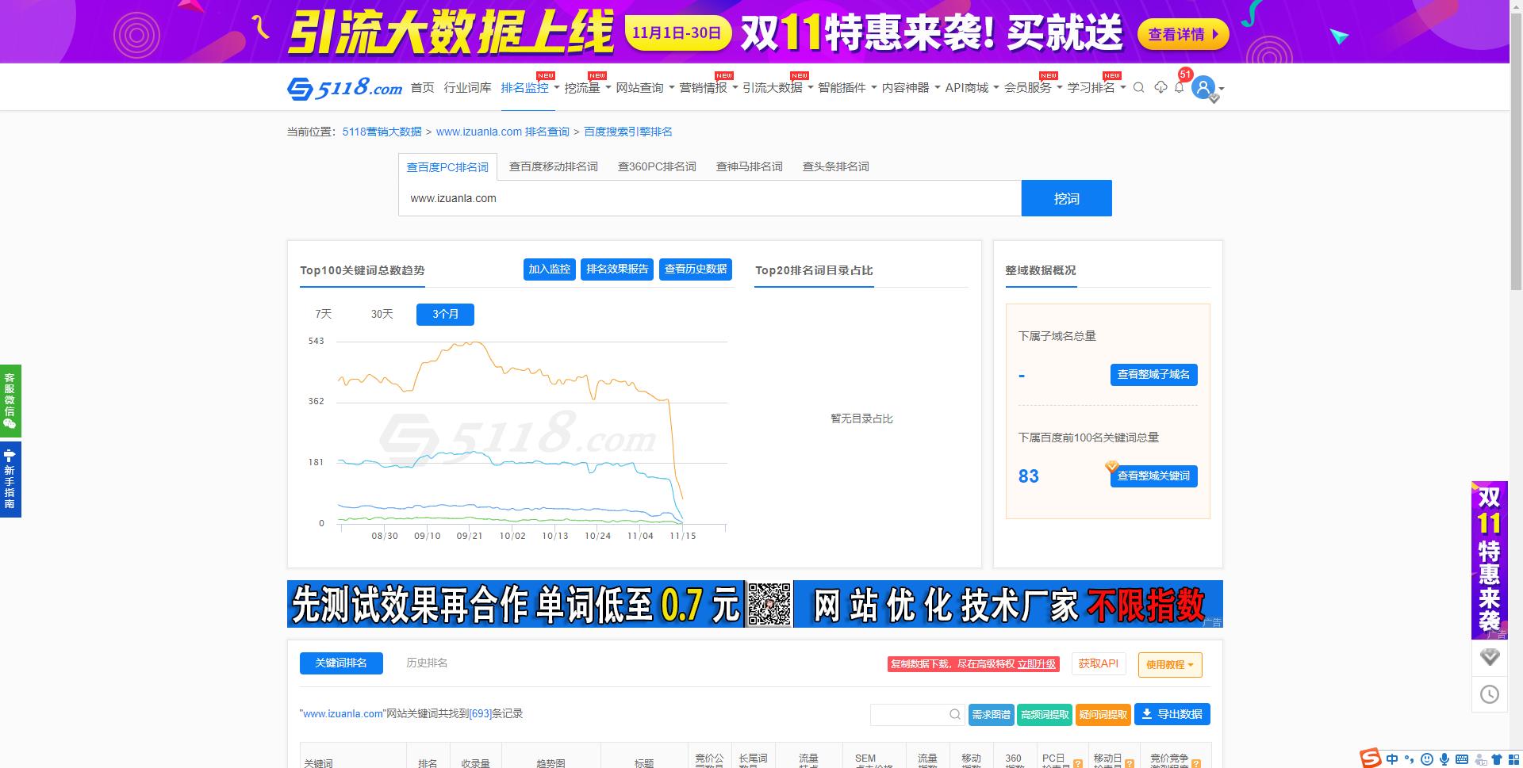Click the 需求图谱 button

coord(991,715)
